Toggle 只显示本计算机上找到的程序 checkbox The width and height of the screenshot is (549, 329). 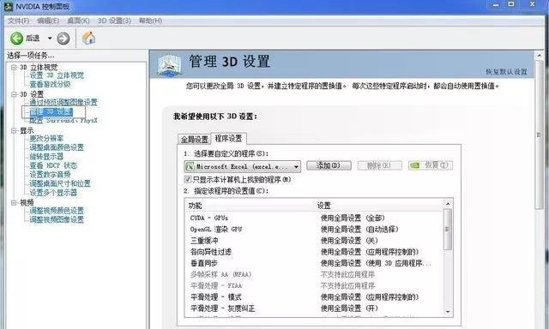[x=188, y=179]
